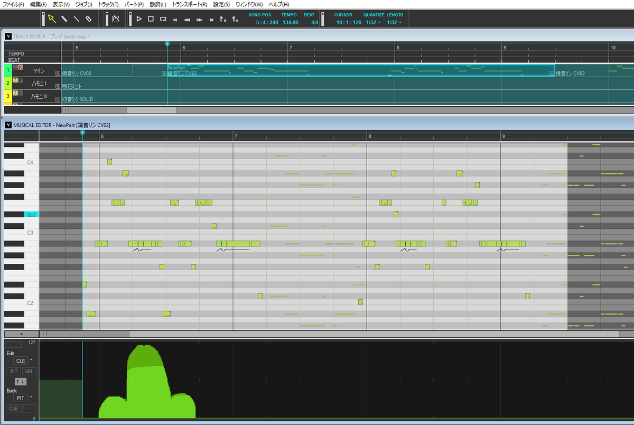Click the track editor song position marker
The image size is (634, 425).
coord(167,44)
